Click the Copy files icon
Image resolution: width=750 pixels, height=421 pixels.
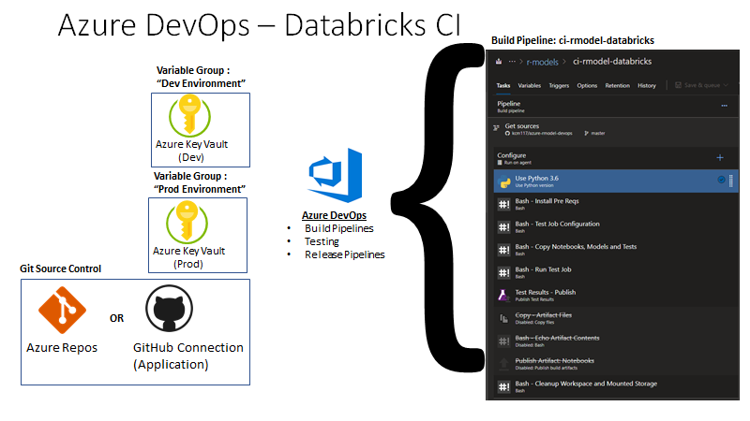point(503,318)
